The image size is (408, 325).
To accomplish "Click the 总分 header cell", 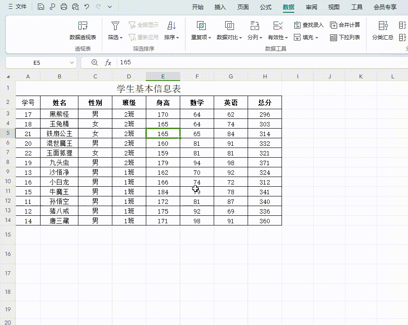I will (x=265, y=103).
